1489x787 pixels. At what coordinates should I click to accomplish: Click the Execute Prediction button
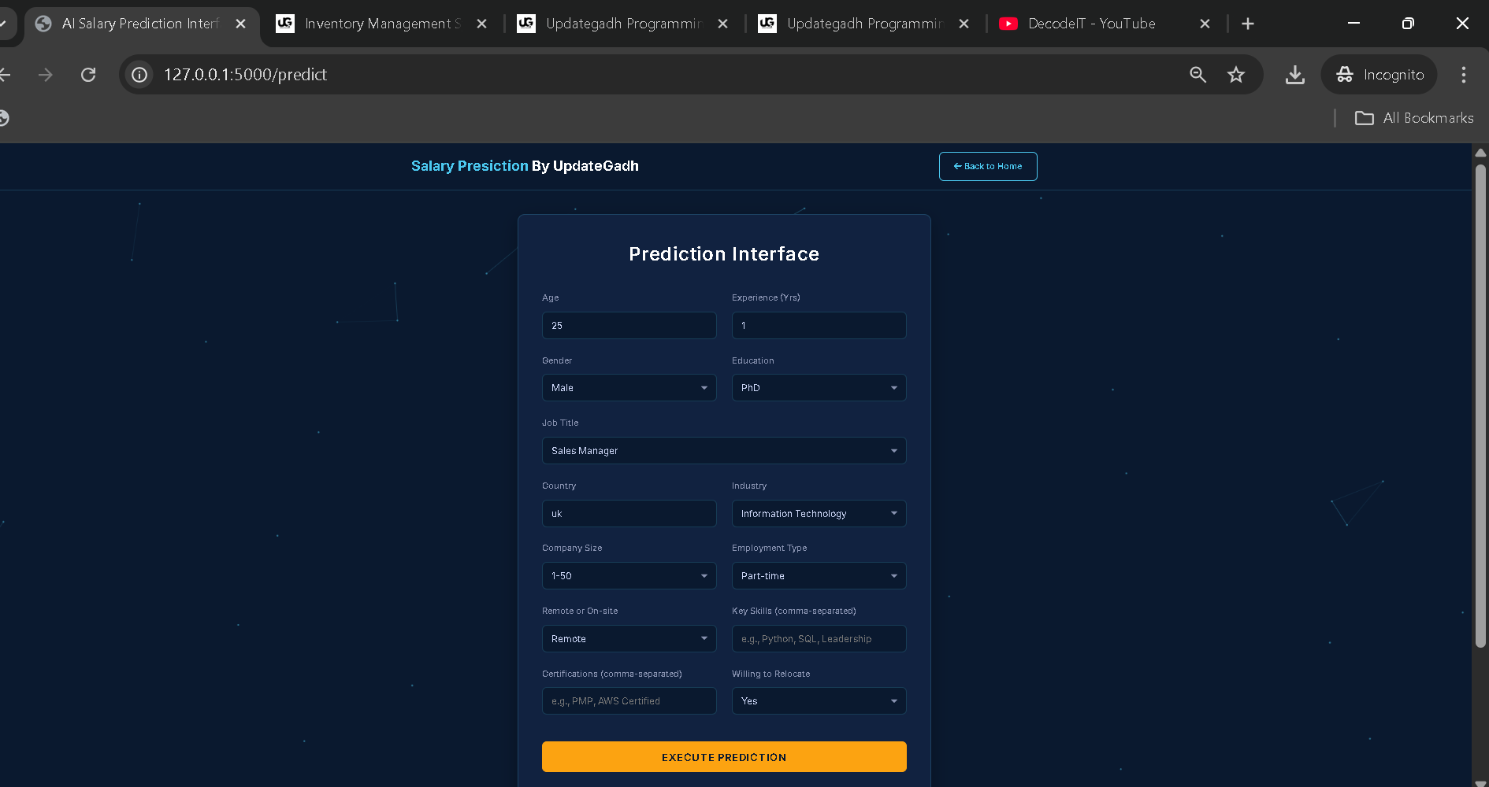tap(723, 757)
